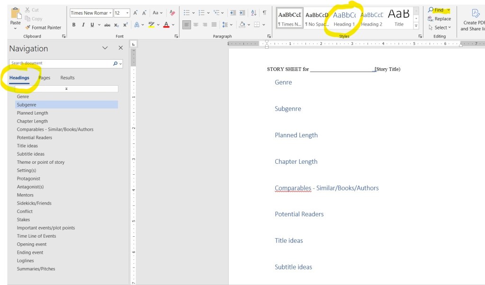Click the Search document input field
This screenshot has height=285, width=485.
point(61,63)
